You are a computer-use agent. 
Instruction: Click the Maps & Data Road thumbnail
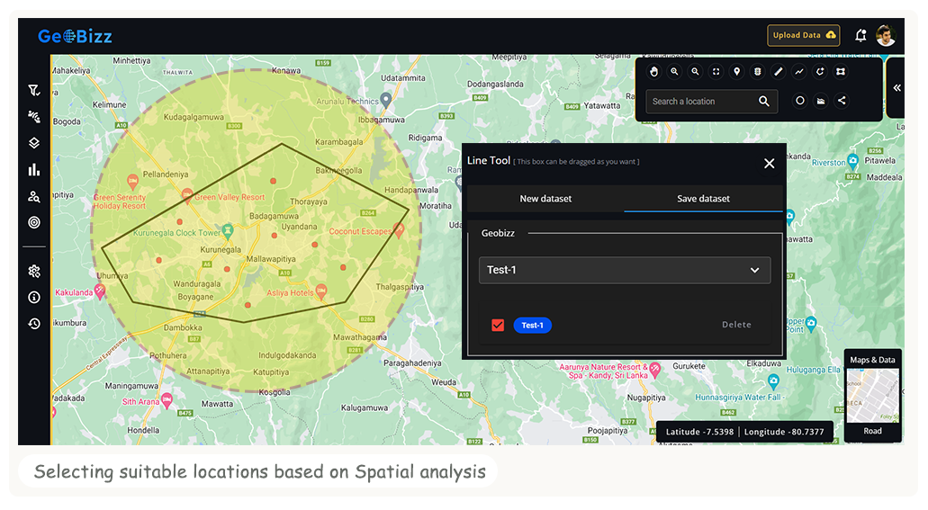click(872, 395)
